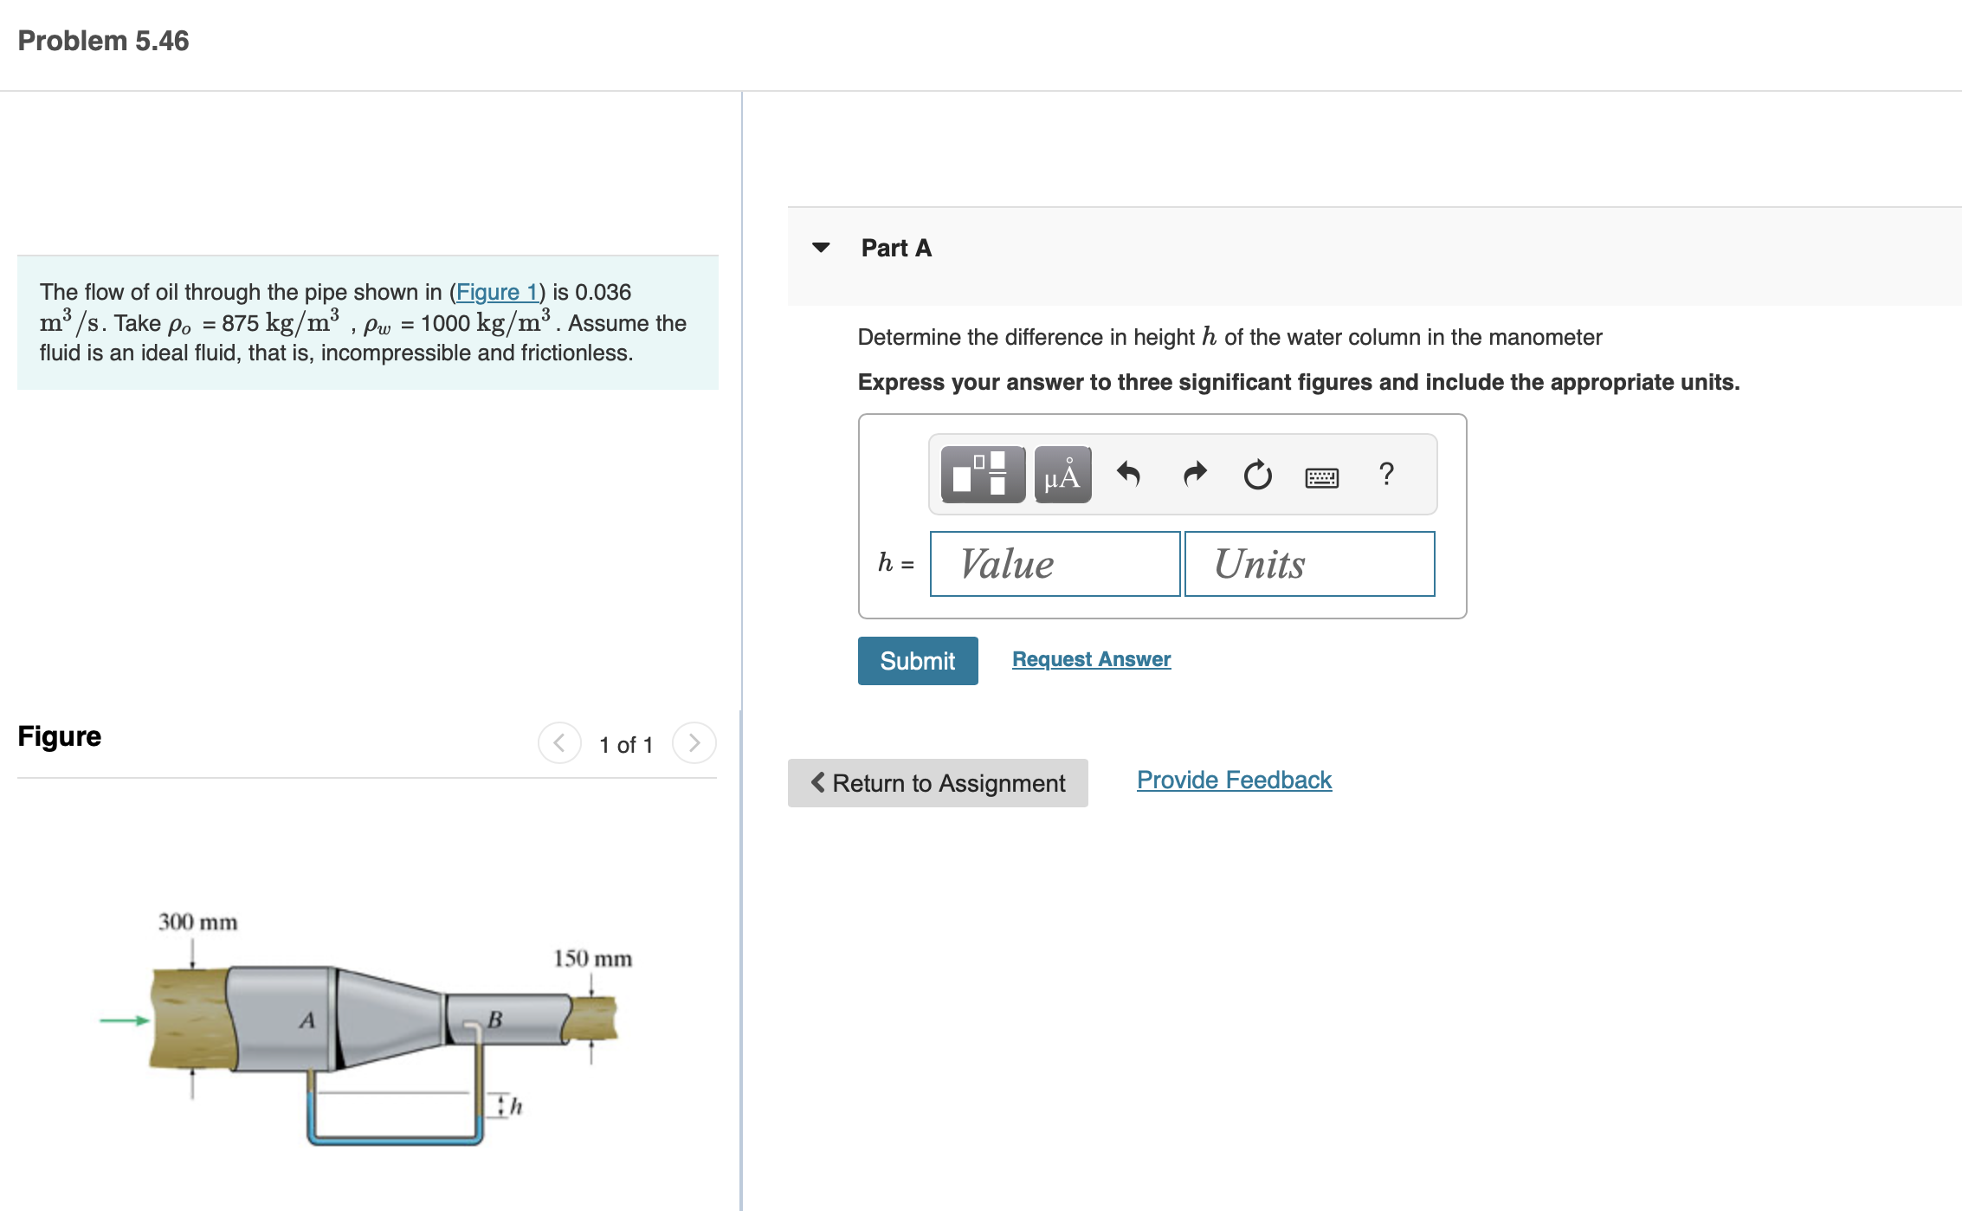1962x1211 pixels.
Task: Click Return to Assignment
Action: coord(937,783)
